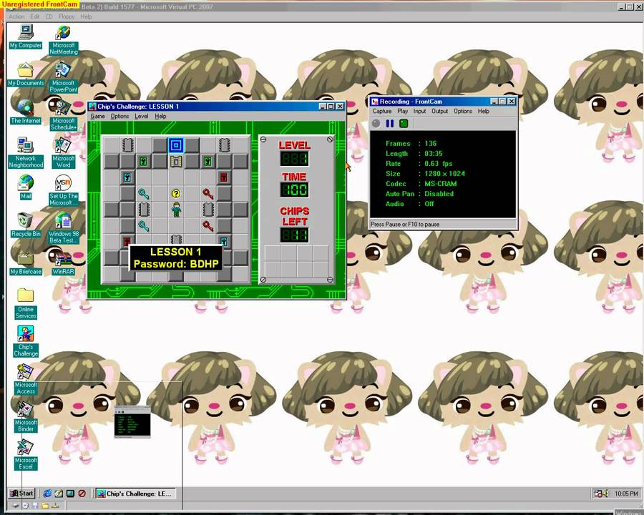Screen dimensions: 644x515
Task: Select the Microsoft PowerPoint desktop shortcut
Action: click(x=63, y=77)
